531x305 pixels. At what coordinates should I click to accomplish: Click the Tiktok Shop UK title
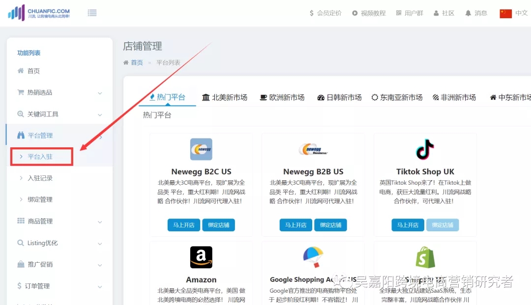click(x=425, y=172)
